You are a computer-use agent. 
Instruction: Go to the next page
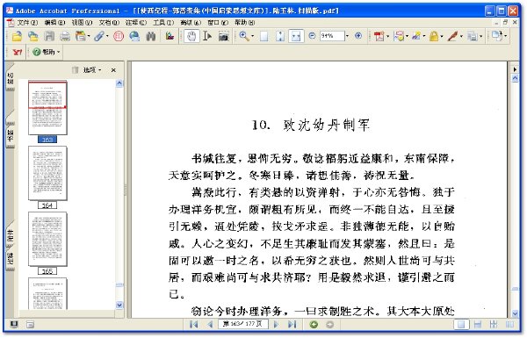(x=277, y=324)
